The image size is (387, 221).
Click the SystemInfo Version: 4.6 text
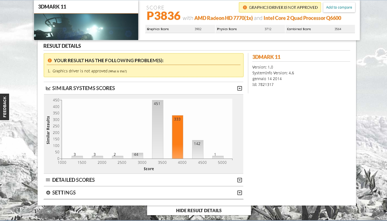[x=273, y=73]
